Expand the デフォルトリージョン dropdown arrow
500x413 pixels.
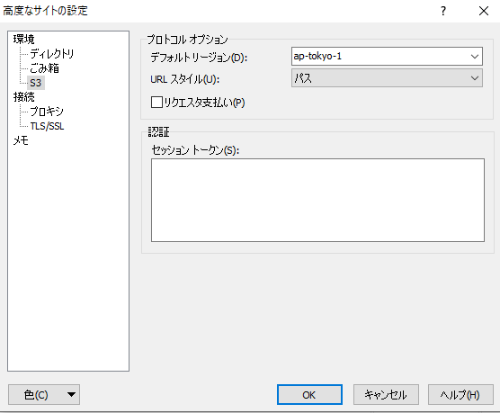[475, 57]
